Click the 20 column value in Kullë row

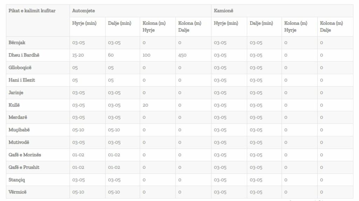pos(145,105)
